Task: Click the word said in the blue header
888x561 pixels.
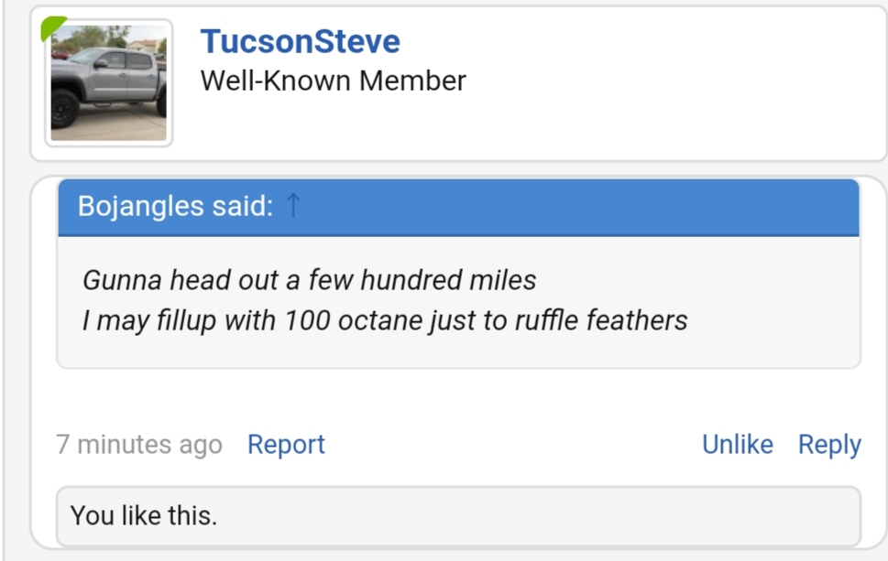Action: coord(242,206)
